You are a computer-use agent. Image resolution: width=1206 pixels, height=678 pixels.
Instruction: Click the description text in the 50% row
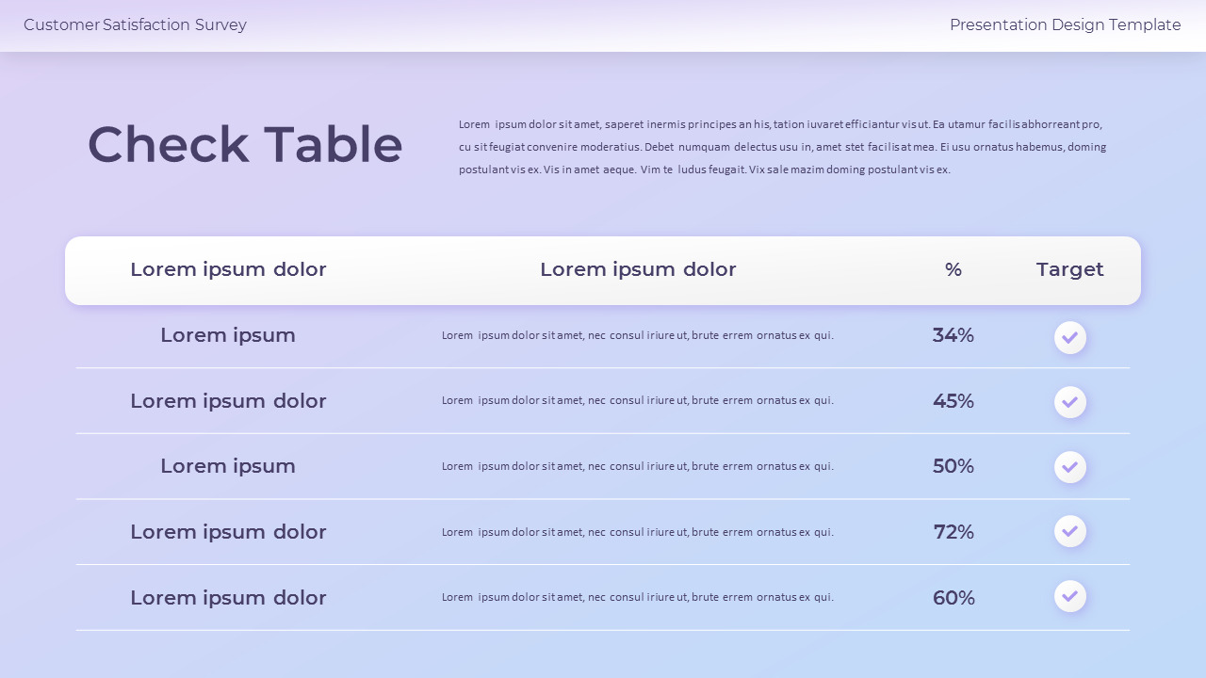tap(638, 466)
